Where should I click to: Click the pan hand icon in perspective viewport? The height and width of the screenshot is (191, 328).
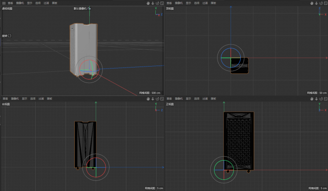pos(148,3)
